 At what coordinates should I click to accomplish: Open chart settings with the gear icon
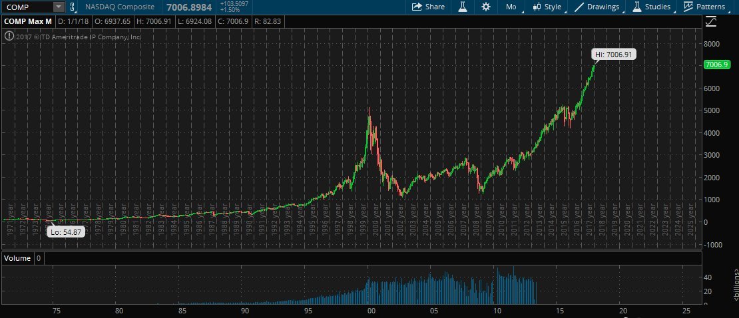click(x=486, y=7)
